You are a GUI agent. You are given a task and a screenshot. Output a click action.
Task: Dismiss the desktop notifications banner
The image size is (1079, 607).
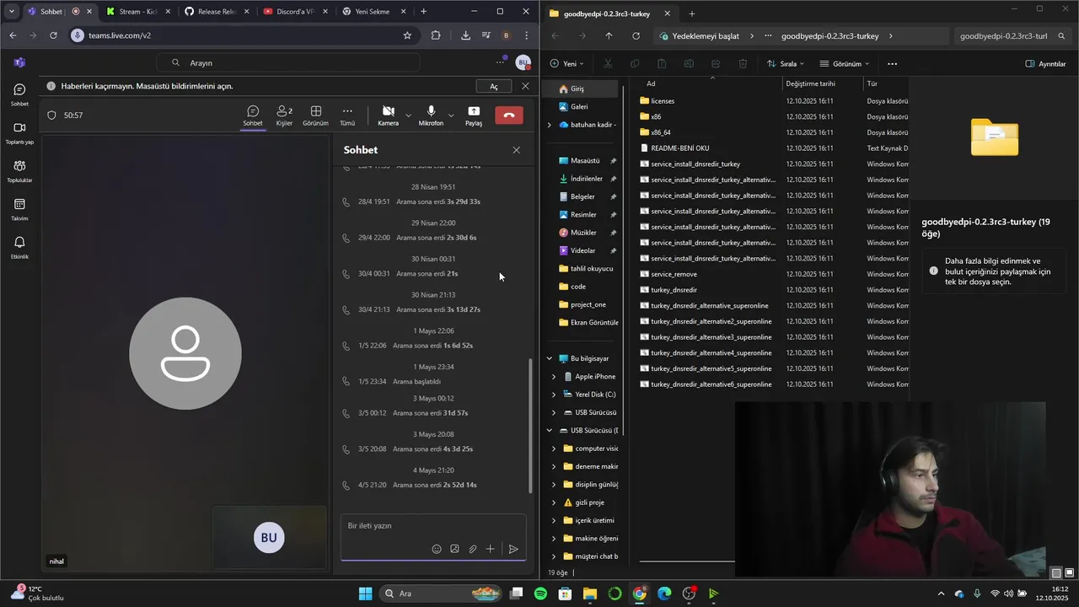(525, 86)
